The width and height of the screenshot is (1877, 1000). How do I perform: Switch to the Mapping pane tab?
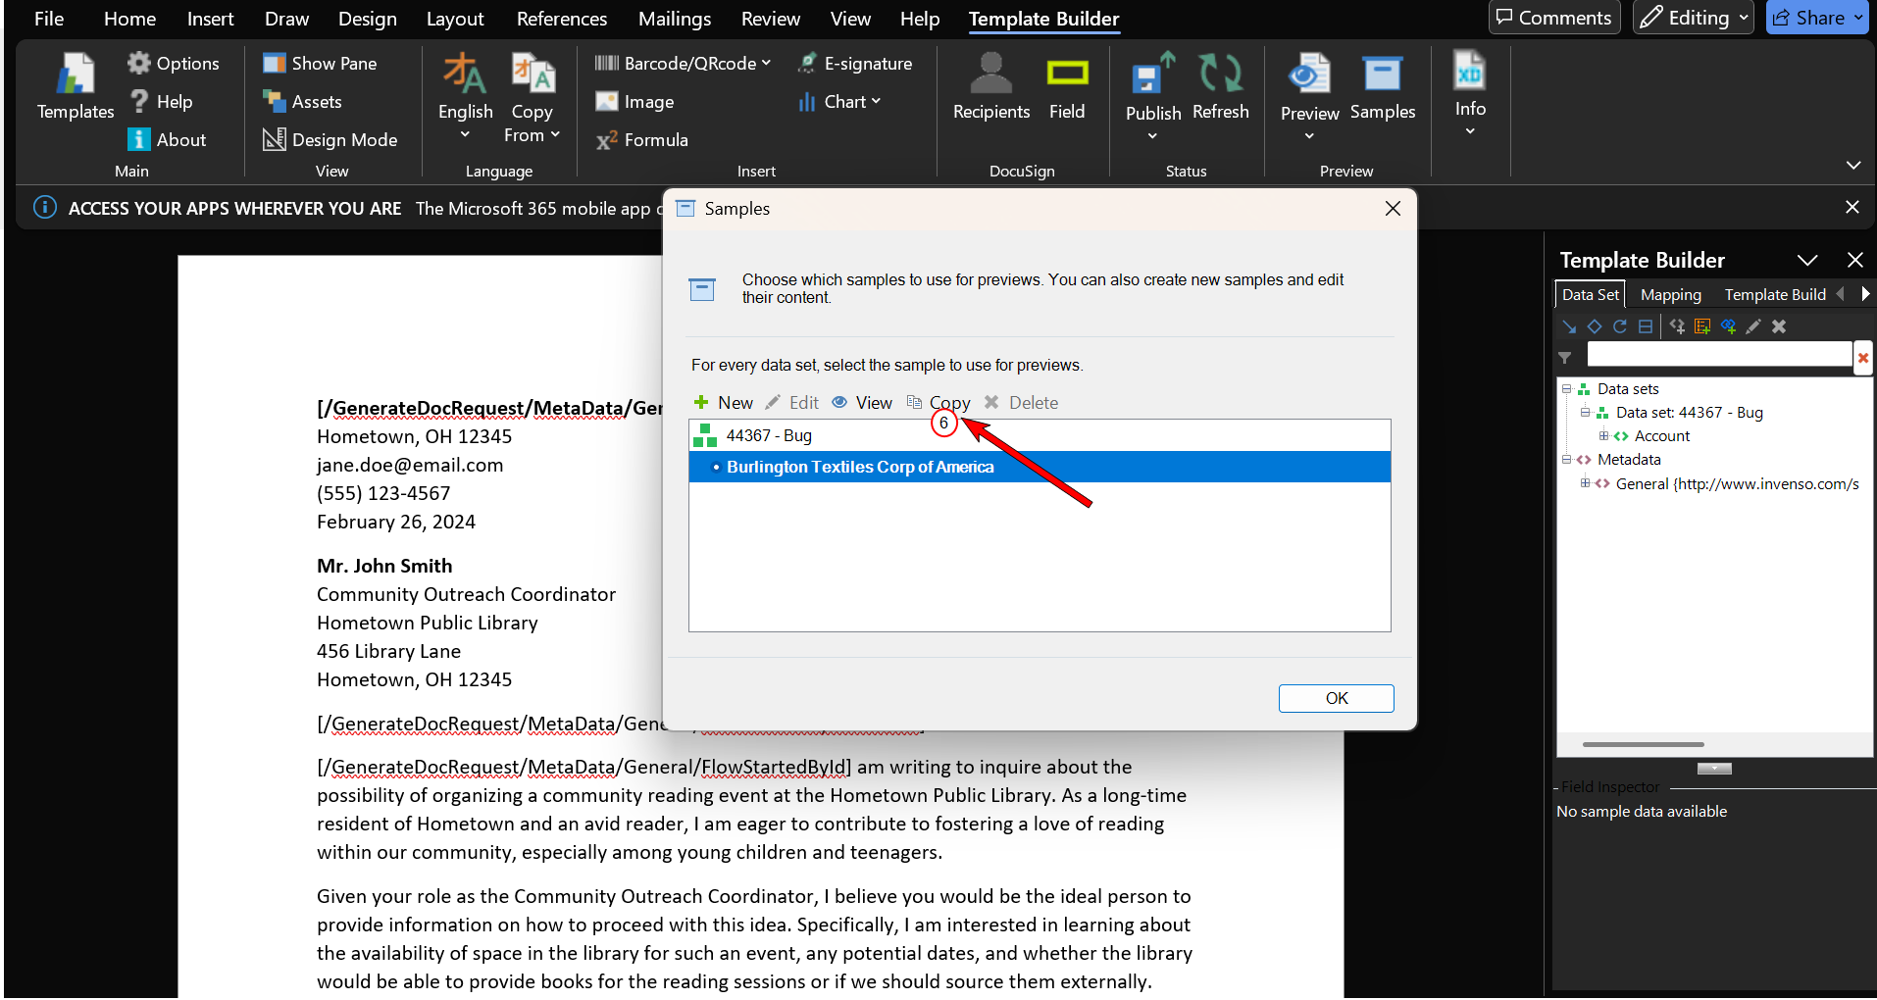click(1671, 294)
